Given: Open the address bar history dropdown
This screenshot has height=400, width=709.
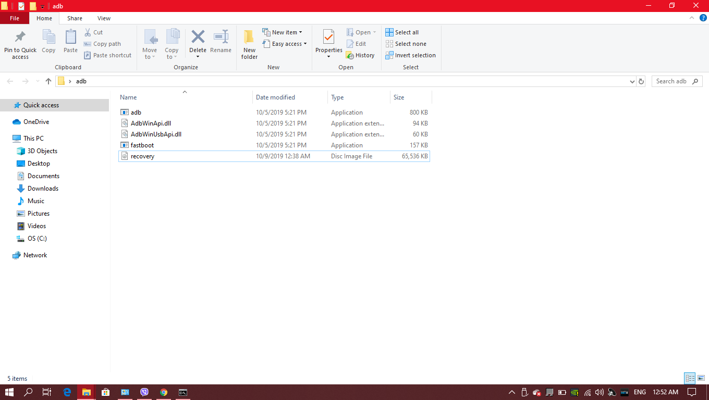Looking at the screenshot, I should coord(632,81).
